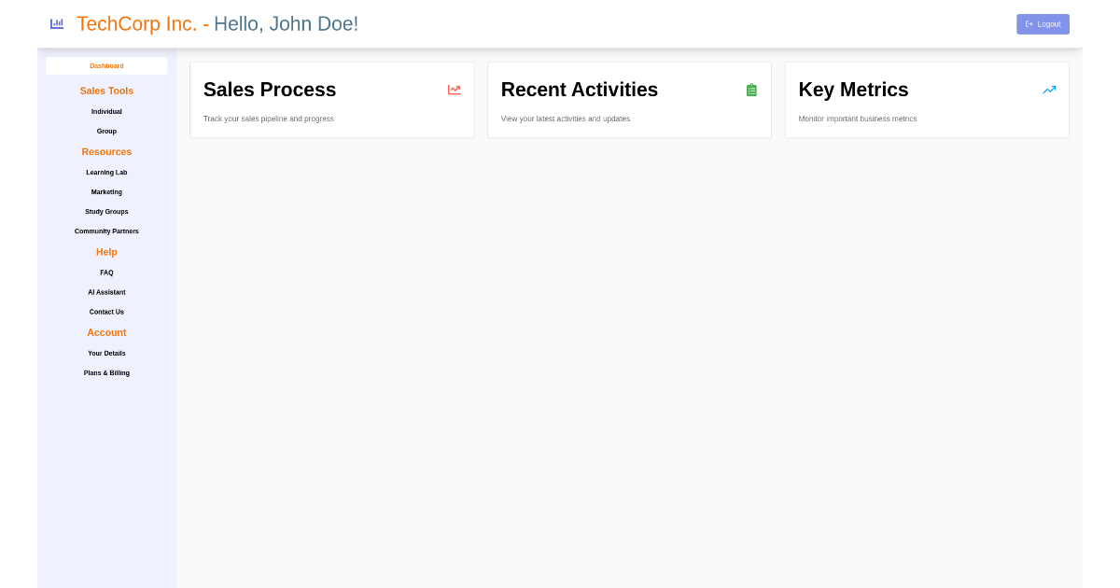Click the Key Metrics trending arrow icon
This screenshot has width=1120, height=588.
tap(1049, 90)
